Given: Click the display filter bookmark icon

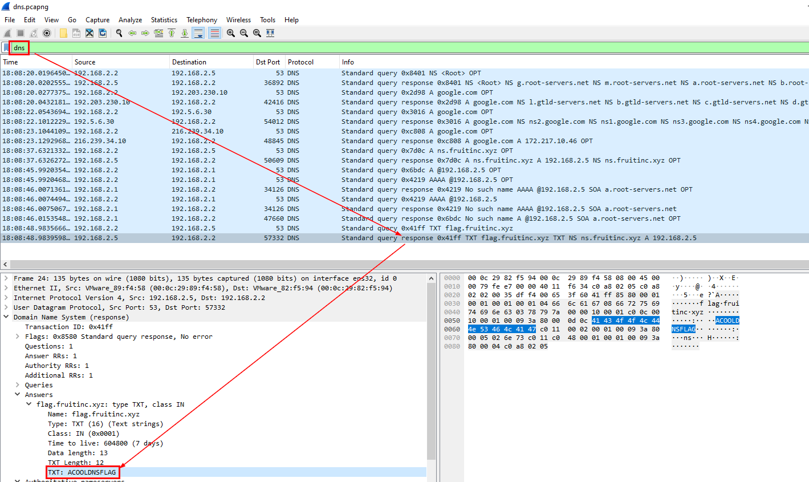Looking at the screenshot, I should point(6,47).
